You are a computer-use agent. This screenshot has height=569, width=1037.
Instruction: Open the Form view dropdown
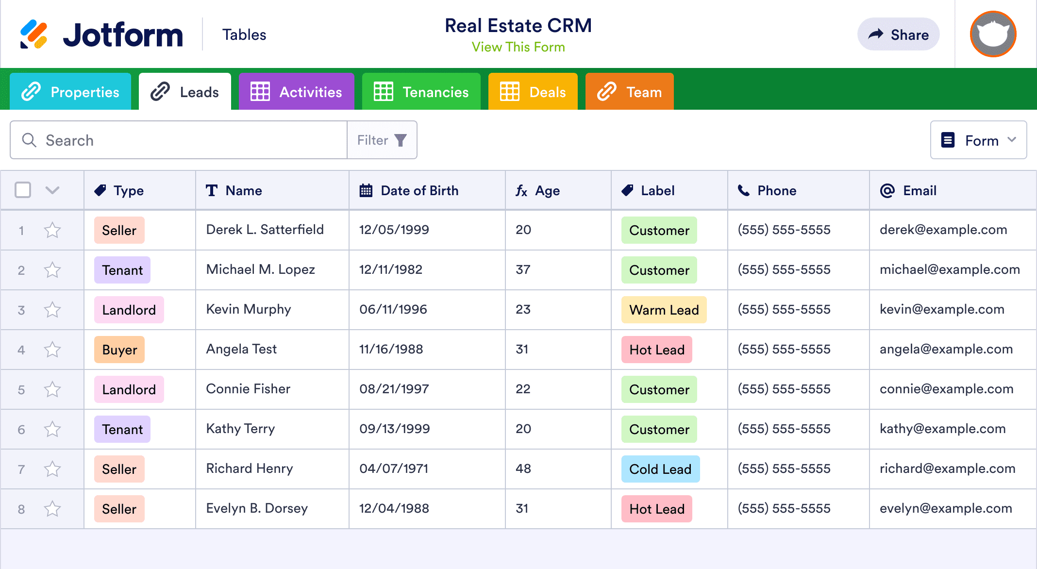pyautogui.click(x=978, y=140)
